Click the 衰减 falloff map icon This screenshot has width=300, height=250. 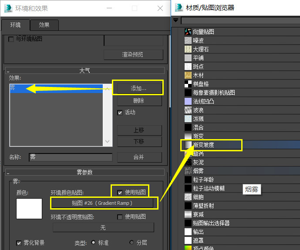(x=188, y=214)
